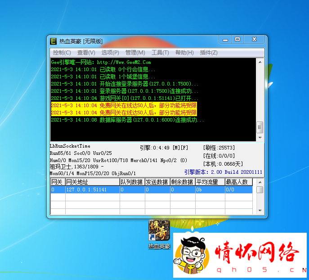The image size is (309, 280).
Task: Close the 热血英豪 window
Action: (x=254, y=40)
